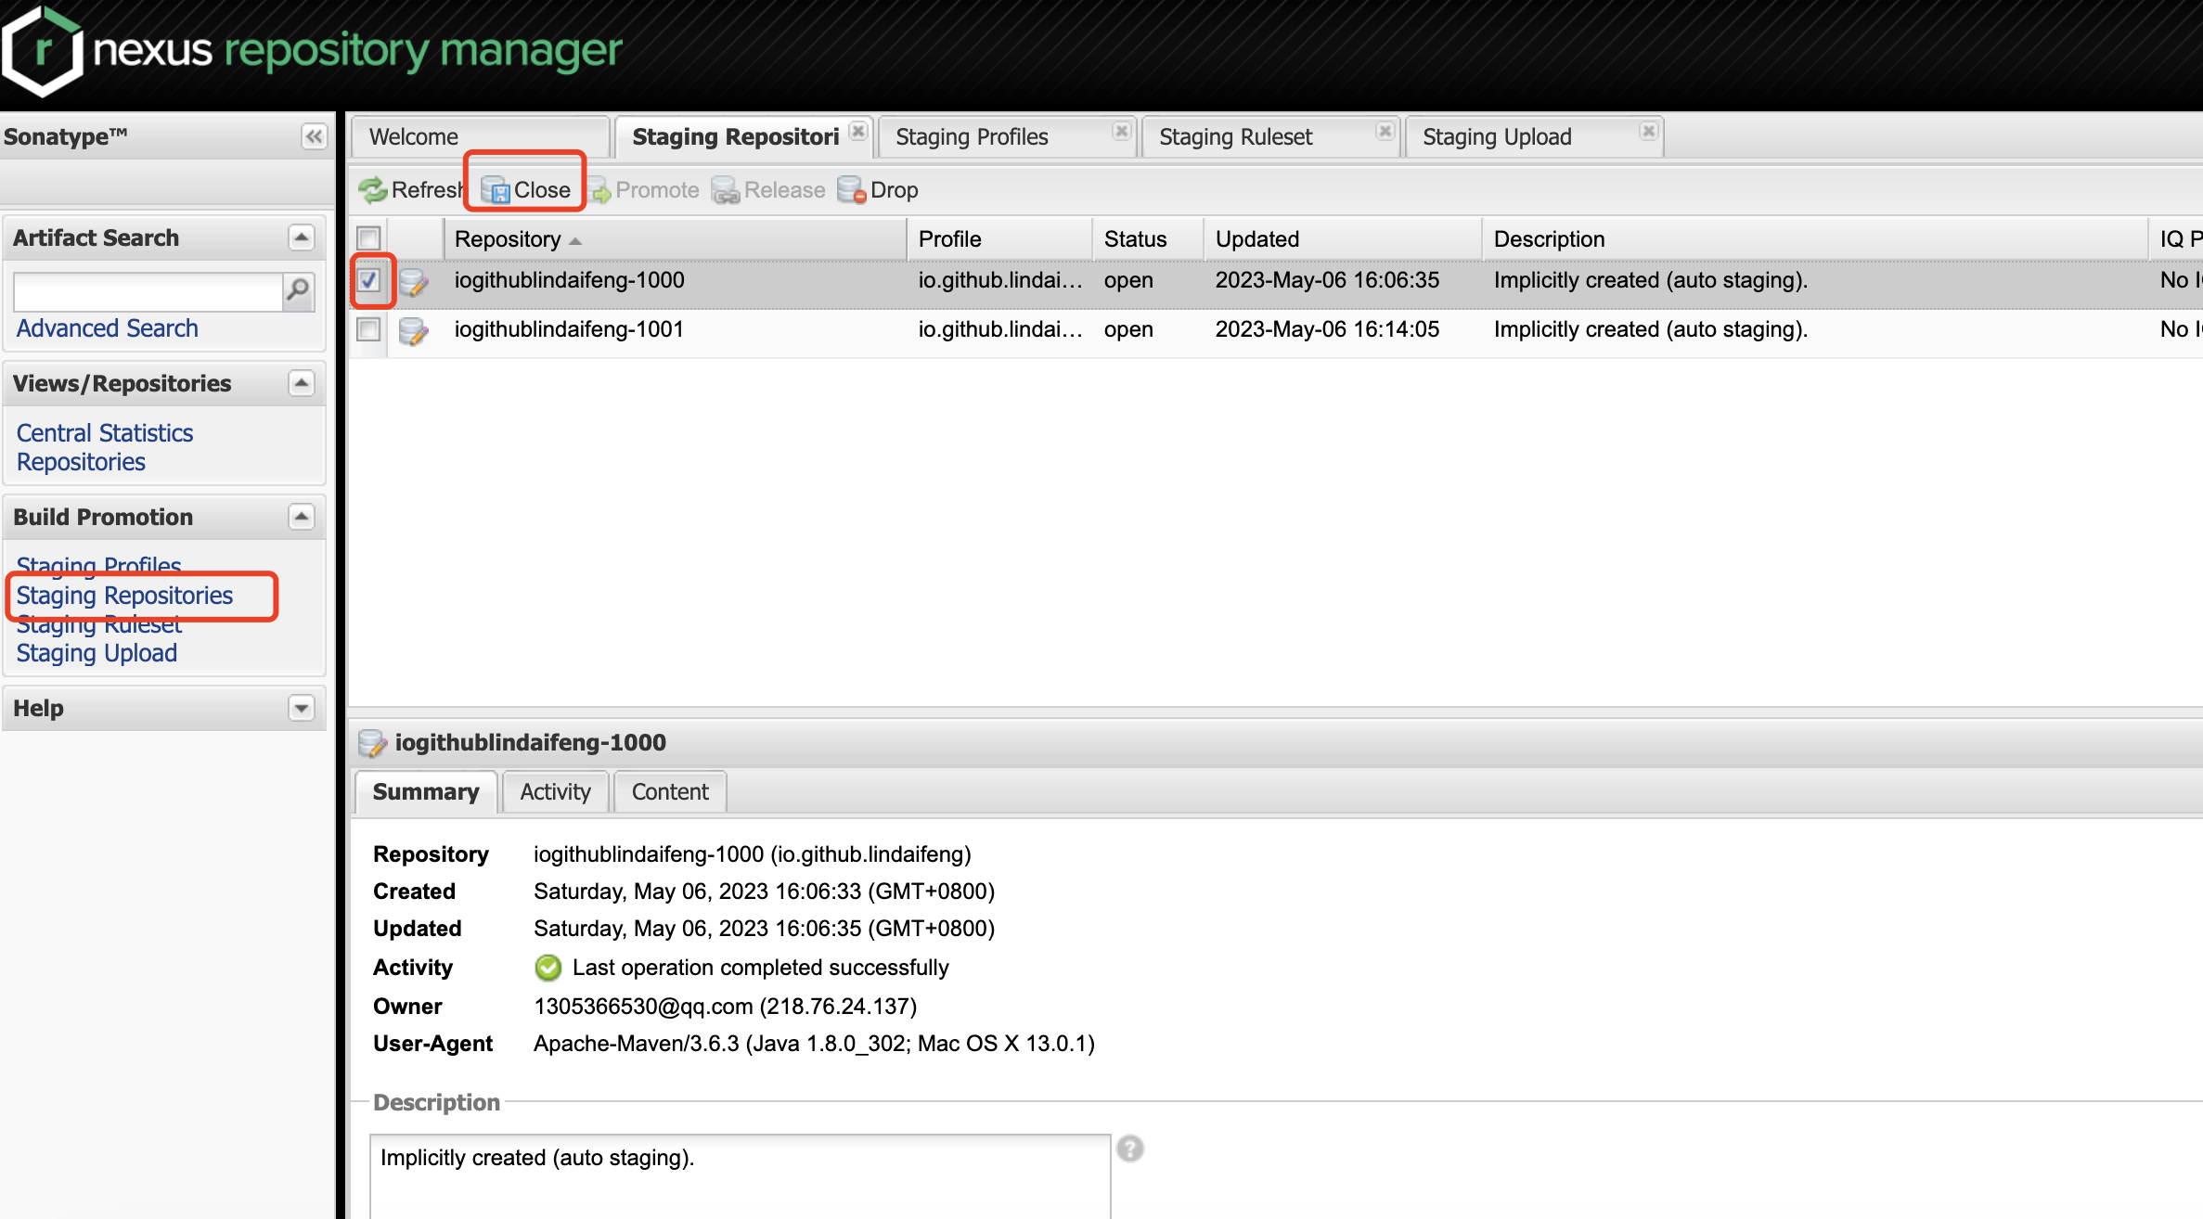Open Staging Ruleset in sidebar
Viewport: 2203px width, 1219px height.
tap(98, 625)
